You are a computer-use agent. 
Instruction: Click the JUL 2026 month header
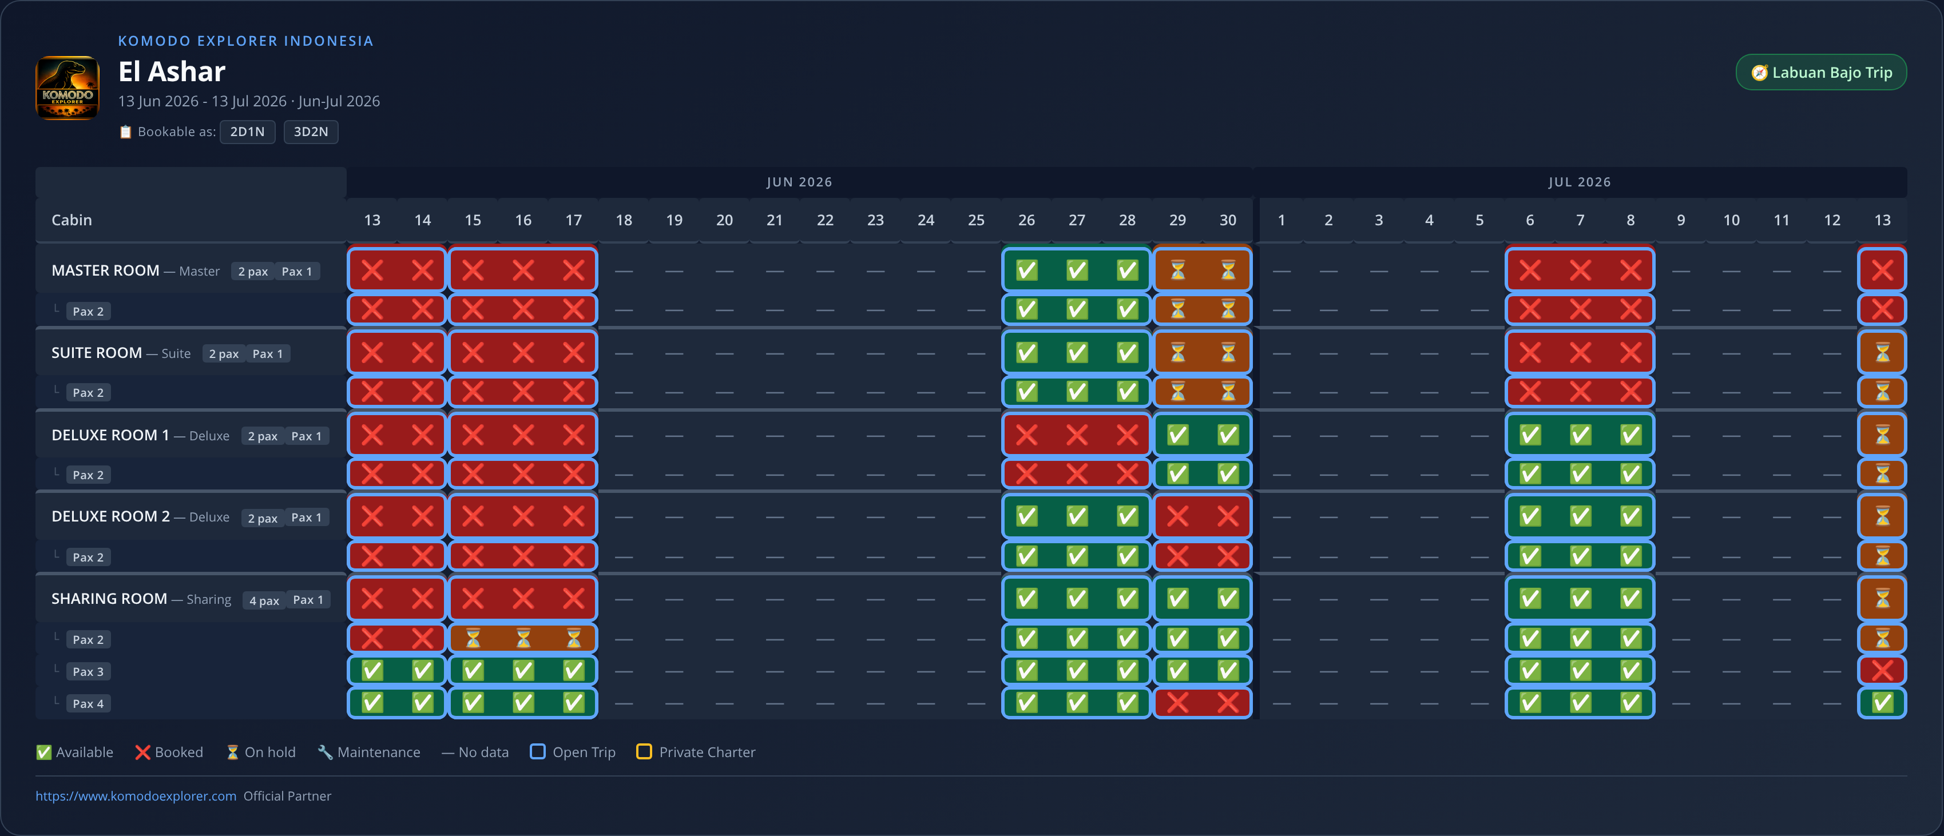point(1580,182)
